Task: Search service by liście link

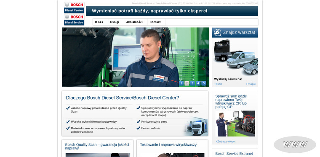Action: (219, 84)
